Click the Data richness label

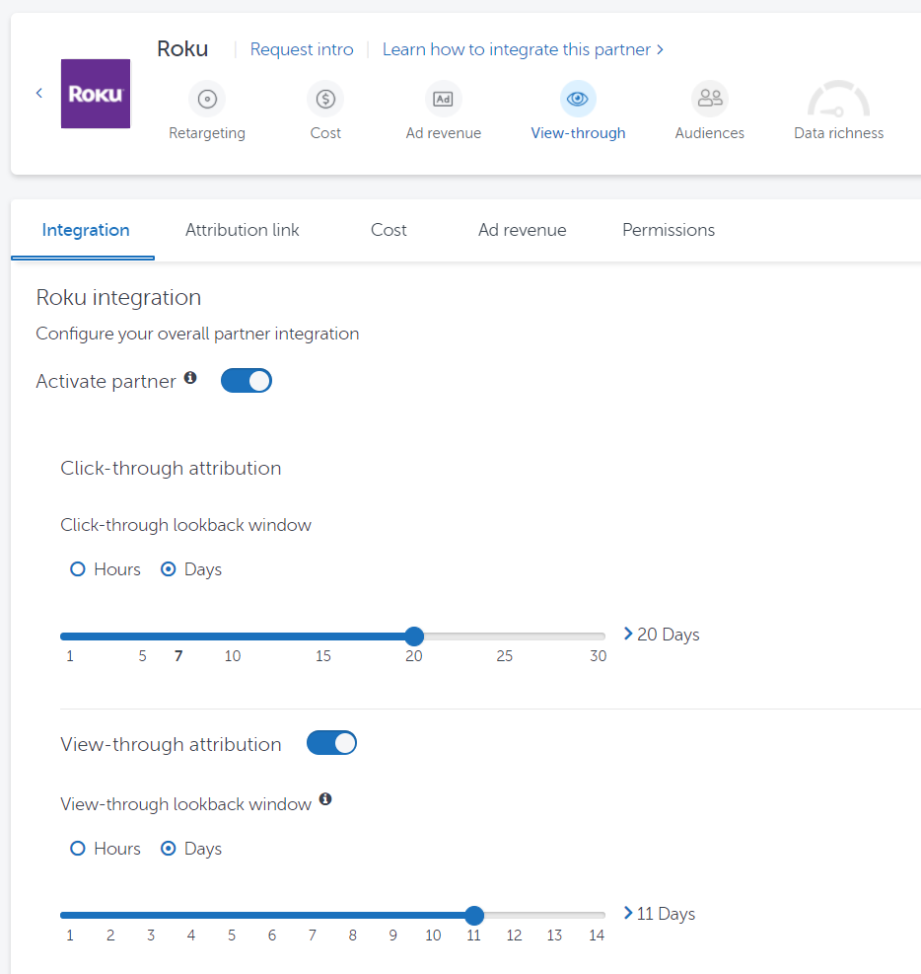[839, 133]
